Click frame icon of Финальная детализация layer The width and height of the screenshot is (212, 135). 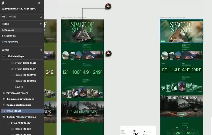click(x=4, y=99)
